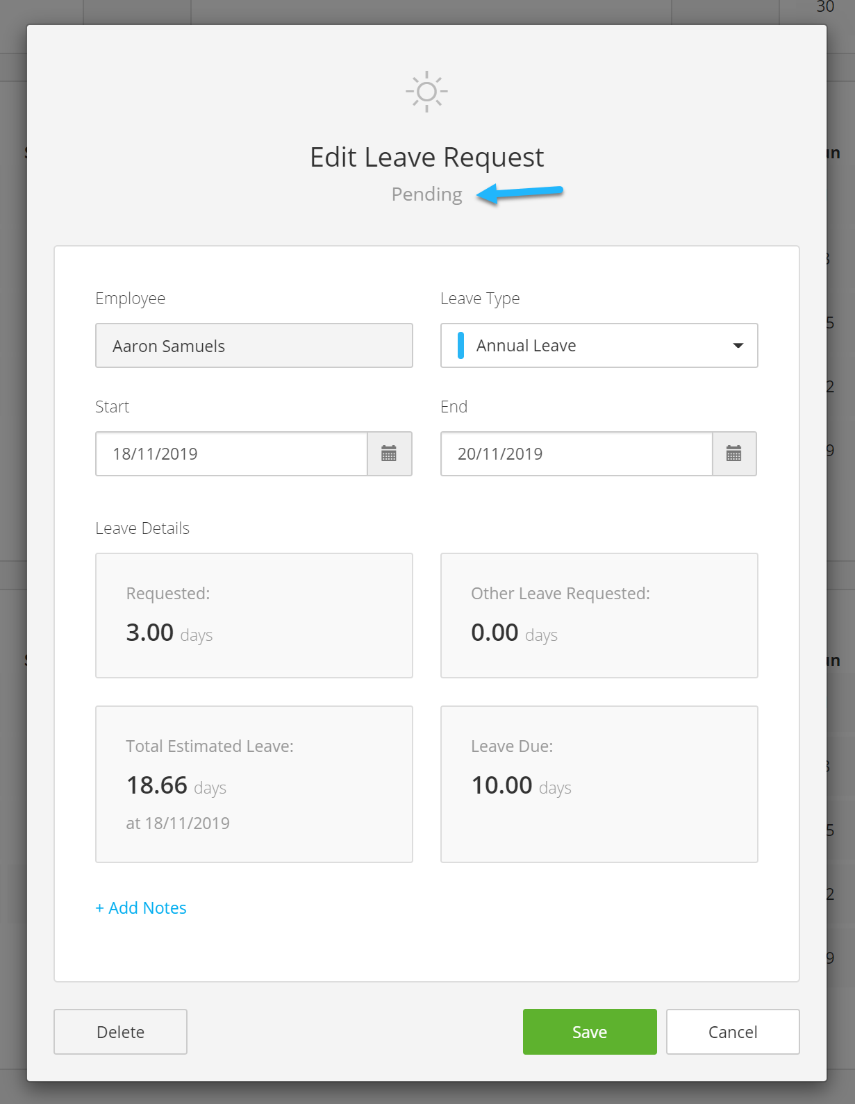Expand the Leave Type dropdown arrow
The image size is (855, 1104).
[x=738, y=346]
